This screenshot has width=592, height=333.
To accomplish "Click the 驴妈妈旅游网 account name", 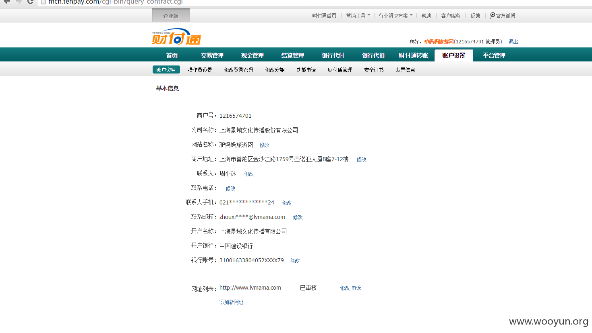I will coord(439,42).
